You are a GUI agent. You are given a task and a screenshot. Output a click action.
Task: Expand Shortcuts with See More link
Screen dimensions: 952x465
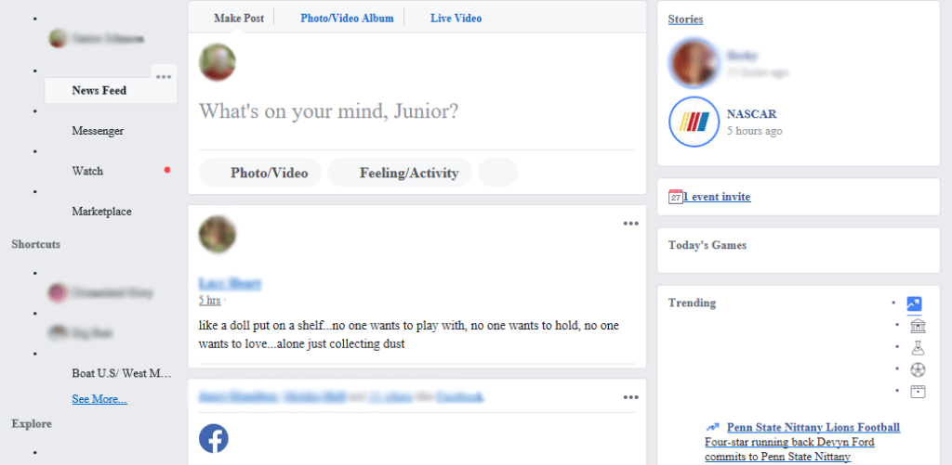click(x=99, y=399)
